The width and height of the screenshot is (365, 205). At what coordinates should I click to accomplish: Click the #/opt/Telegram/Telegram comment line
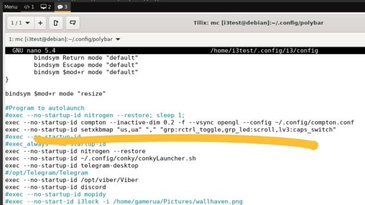click(47, 173)
